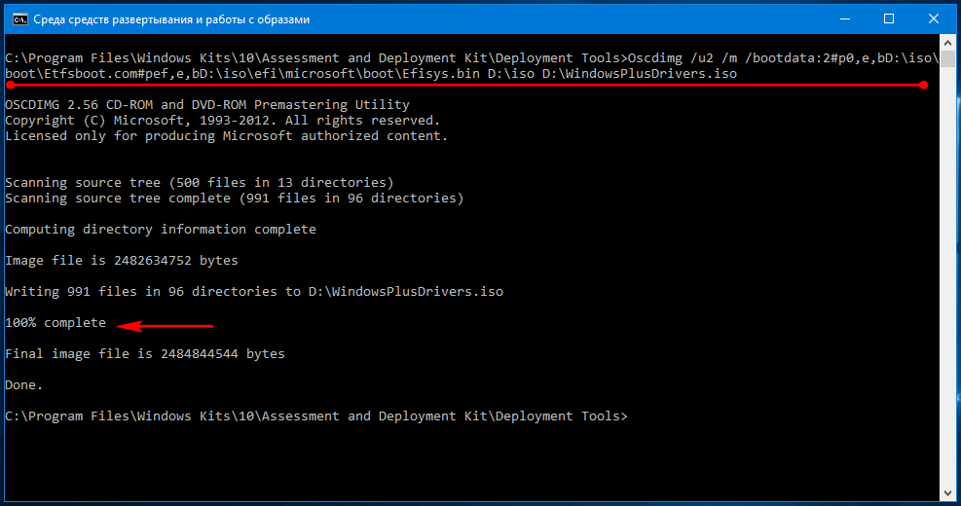Click the 'Image file is 2482634752 bytes' line
Image resolution: width=961 pixels, height=506 pixels.
click(122, 261)
